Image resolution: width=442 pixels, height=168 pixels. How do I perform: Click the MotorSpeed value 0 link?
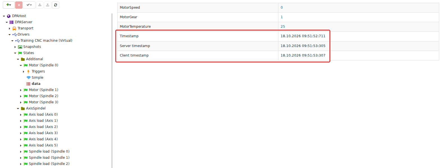282,8
